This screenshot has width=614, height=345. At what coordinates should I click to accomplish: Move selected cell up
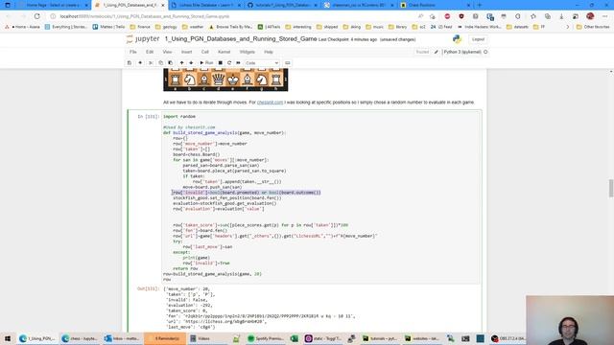point(181,63)
